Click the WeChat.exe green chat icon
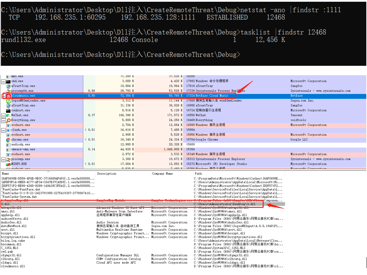 pos(8,115)
